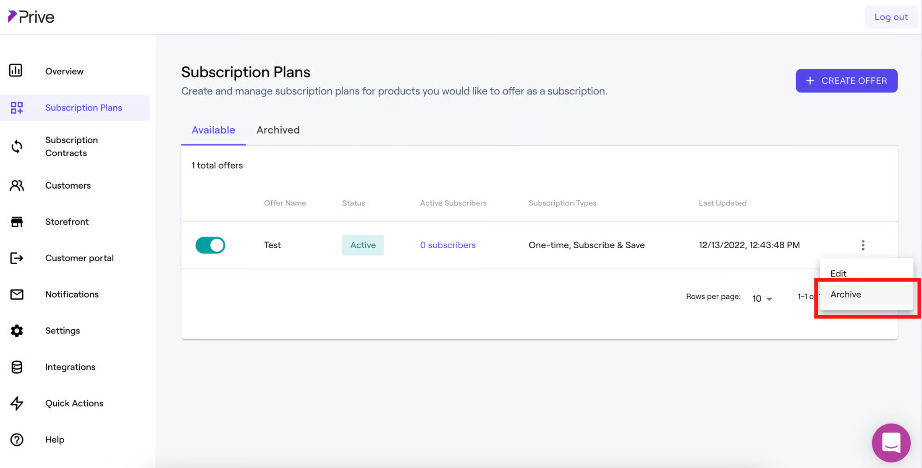Choose Edit in the context menu
922x468 pixels.
point(838,273)
